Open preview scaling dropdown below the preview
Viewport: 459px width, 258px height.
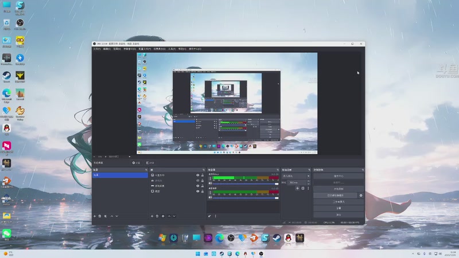(x=119, y=157)
